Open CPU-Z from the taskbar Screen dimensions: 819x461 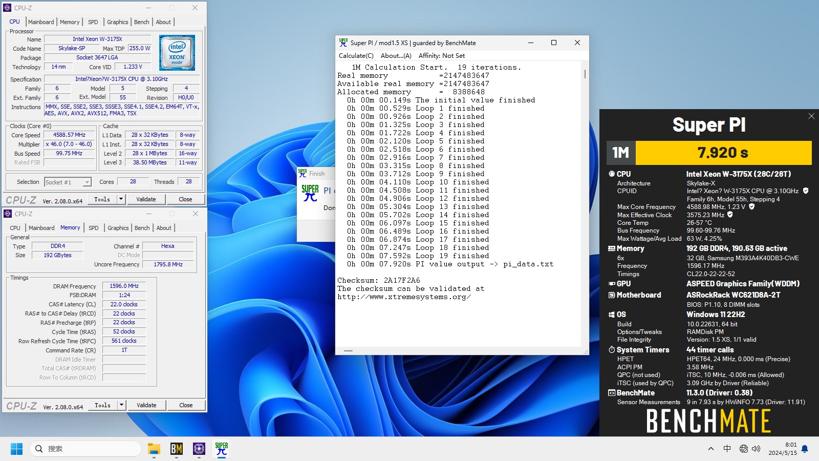pos(199,449)
